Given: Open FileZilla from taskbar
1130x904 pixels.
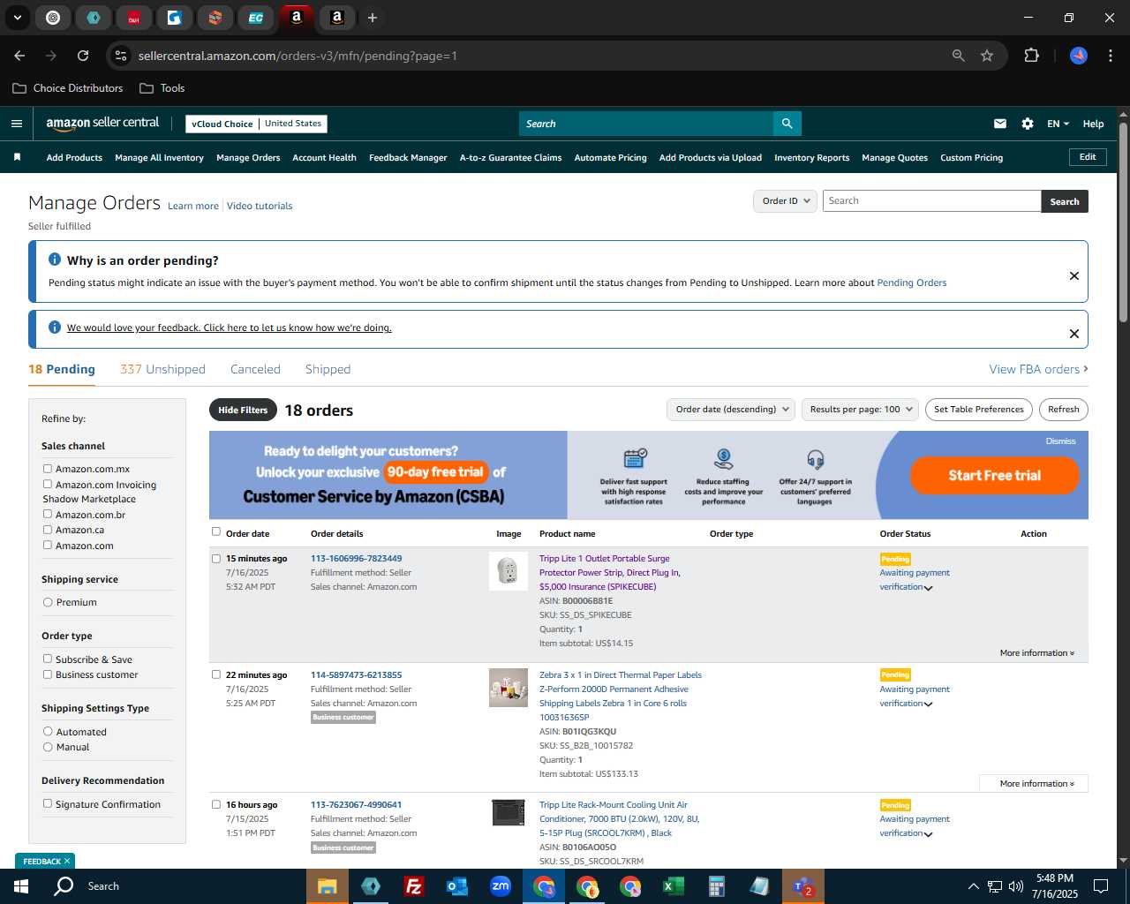Looking at the screenshot, I should 413,886.
